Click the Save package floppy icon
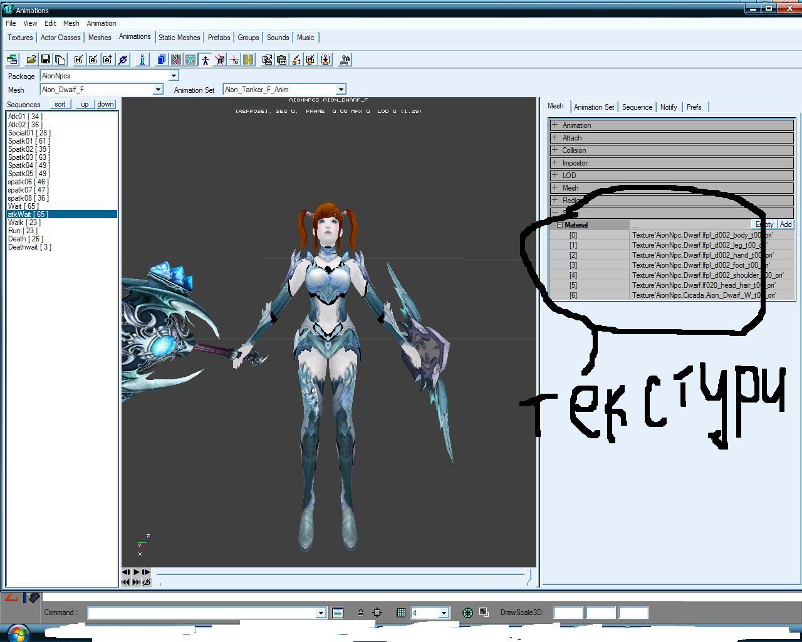The image size is (802, 642). 46,60
